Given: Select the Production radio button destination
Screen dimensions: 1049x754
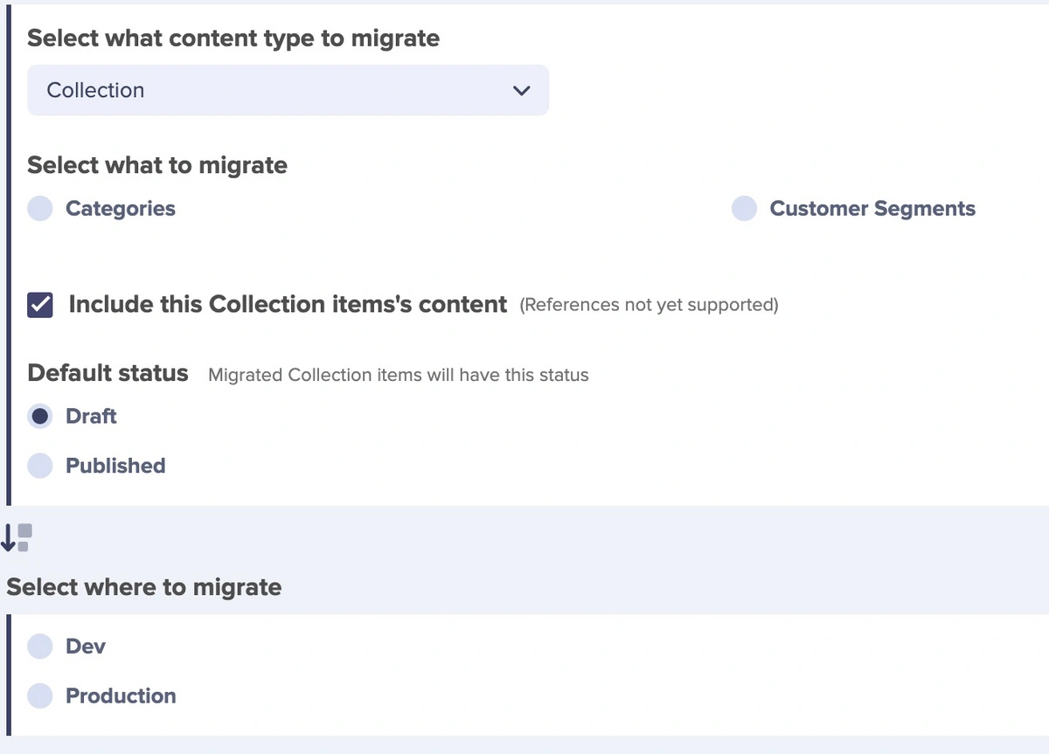Looking at the screenshot, I should (x=40, y=696).
